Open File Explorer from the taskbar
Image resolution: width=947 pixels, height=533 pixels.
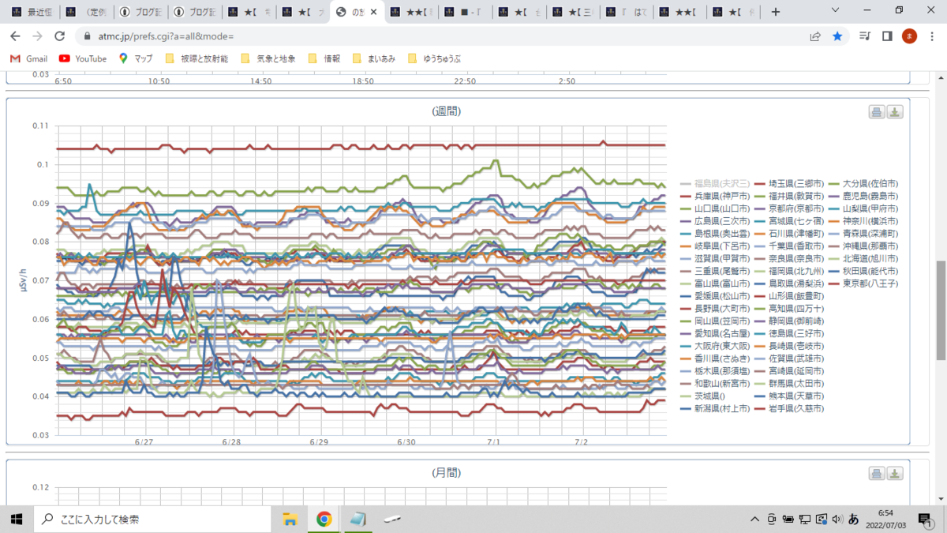coord(290,519)
